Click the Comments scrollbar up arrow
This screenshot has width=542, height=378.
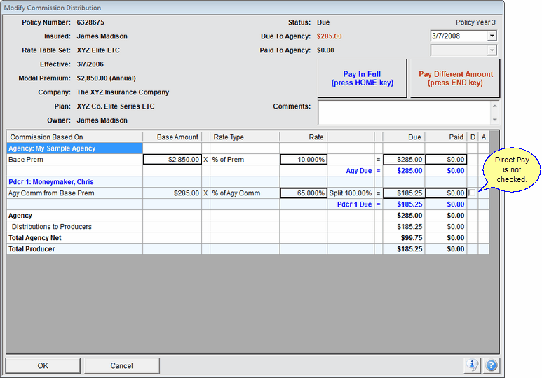494,106
